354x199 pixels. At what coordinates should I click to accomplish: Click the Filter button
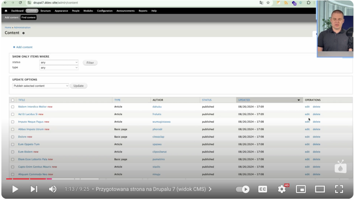pos(90,63)
